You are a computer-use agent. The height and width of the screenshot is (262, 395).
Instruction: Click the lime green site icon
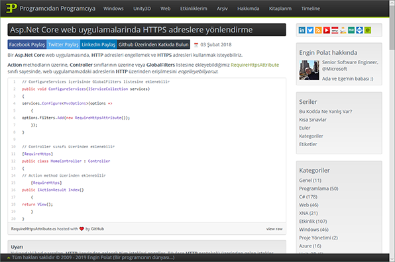click(x=368, y=30)
